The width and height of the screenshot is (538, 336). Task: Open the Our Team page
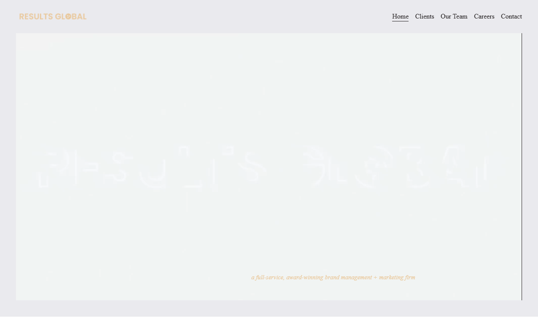tap(454, 16)
